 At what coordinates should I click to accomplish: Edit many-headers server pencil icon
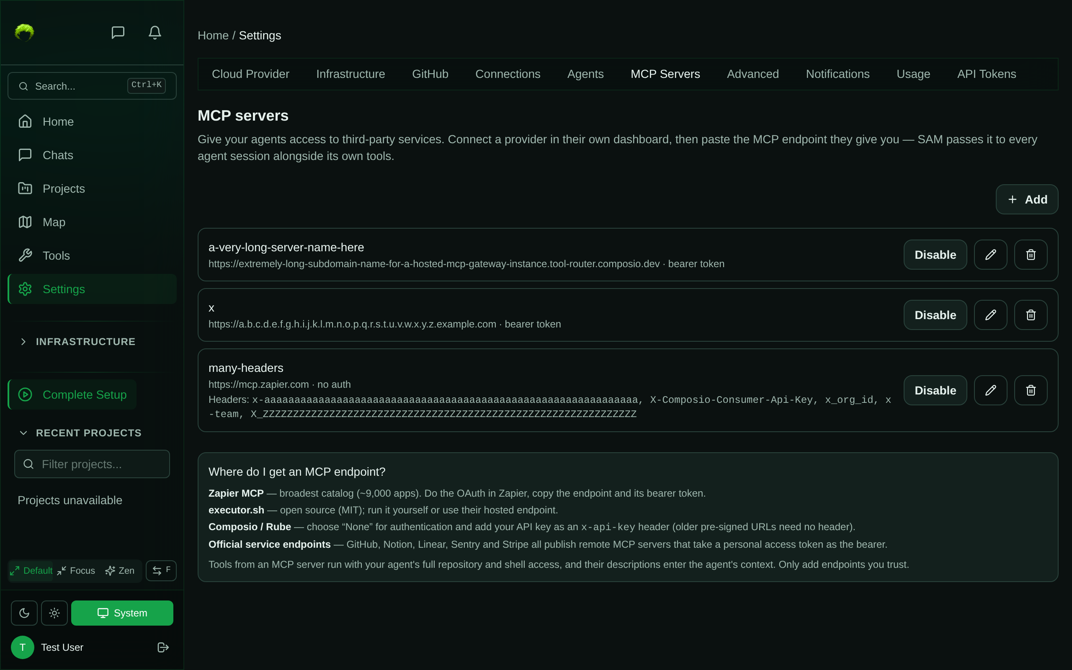pyautogui.click(x=990, y=390)
